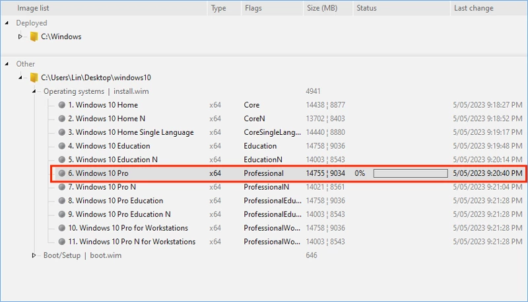
Task: Select the 1. Windows 10 Home image
Action: pyautogui.click(x=103, y=105)
